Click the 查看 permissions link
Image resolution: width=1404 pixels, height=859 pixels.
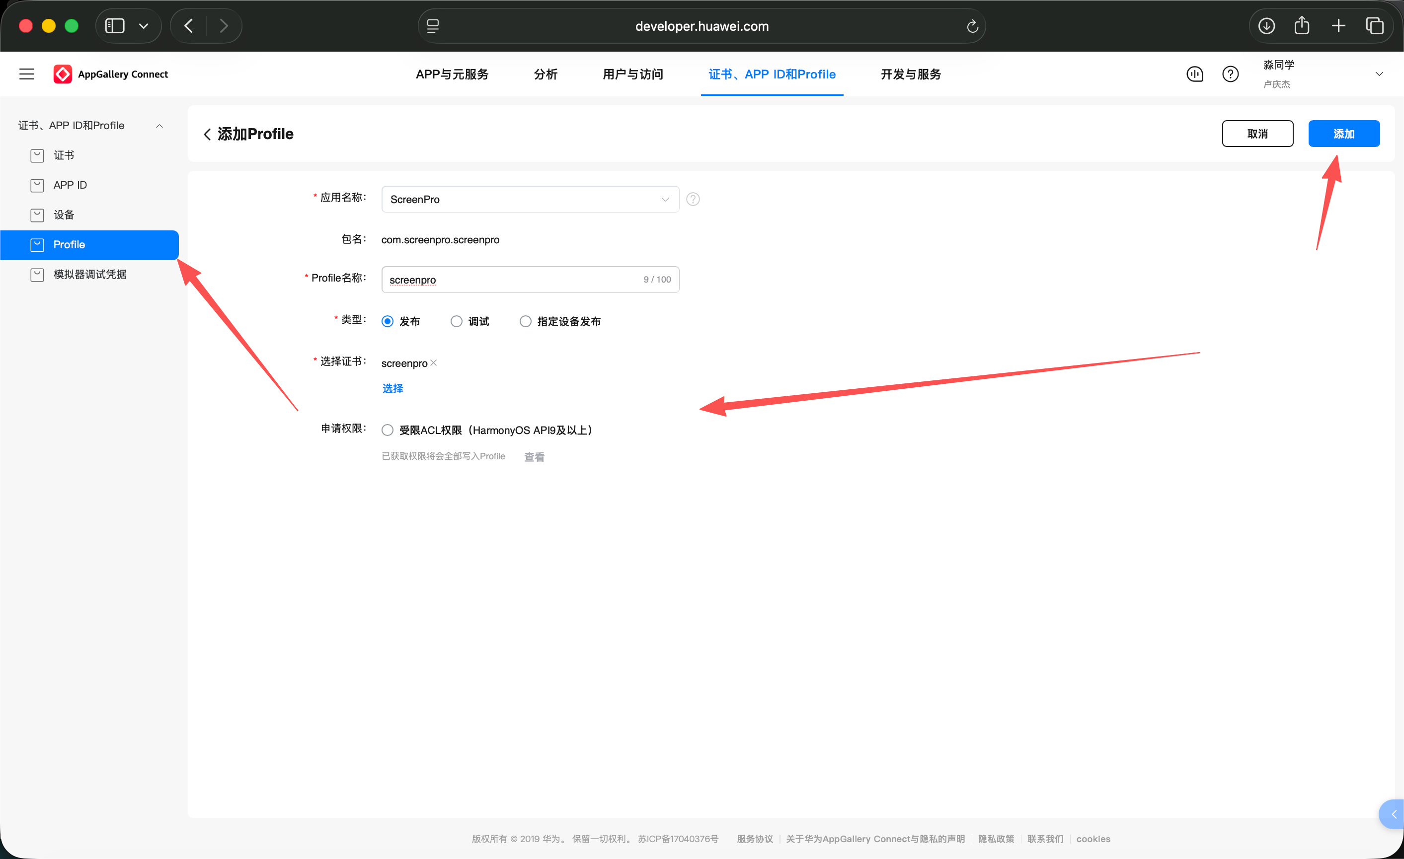pos(534,457)
